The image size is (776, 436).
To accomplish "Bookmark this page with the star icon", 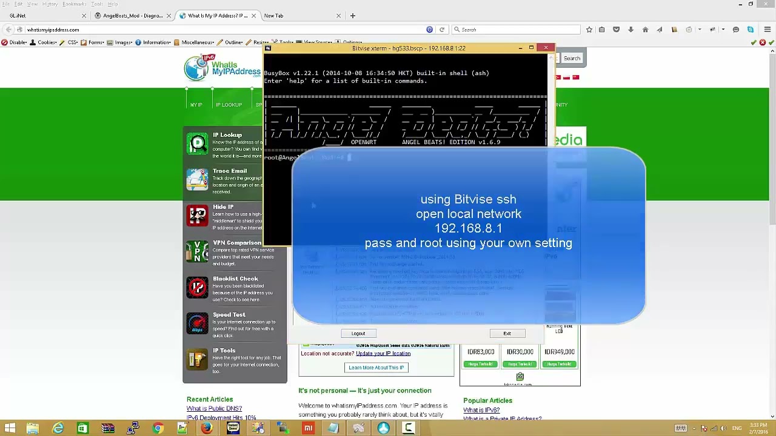I will point(589,29).
